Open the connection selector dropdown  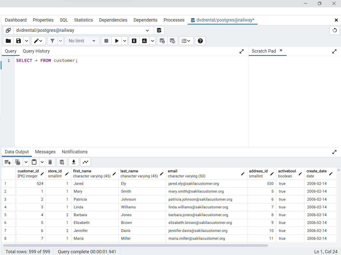coord(84,30)
